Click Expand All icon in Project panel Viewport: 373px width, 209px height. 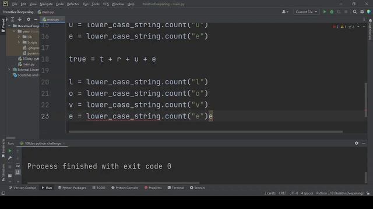[13, 19]
